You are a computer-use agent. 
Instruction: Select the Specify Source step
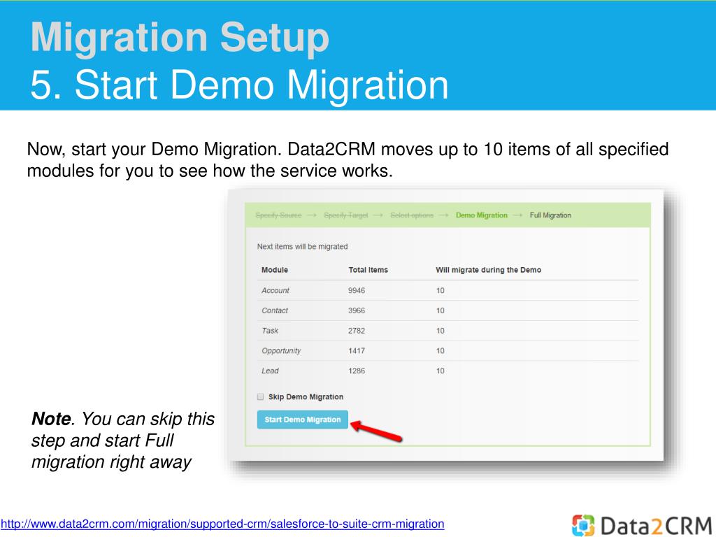[278, 215]
